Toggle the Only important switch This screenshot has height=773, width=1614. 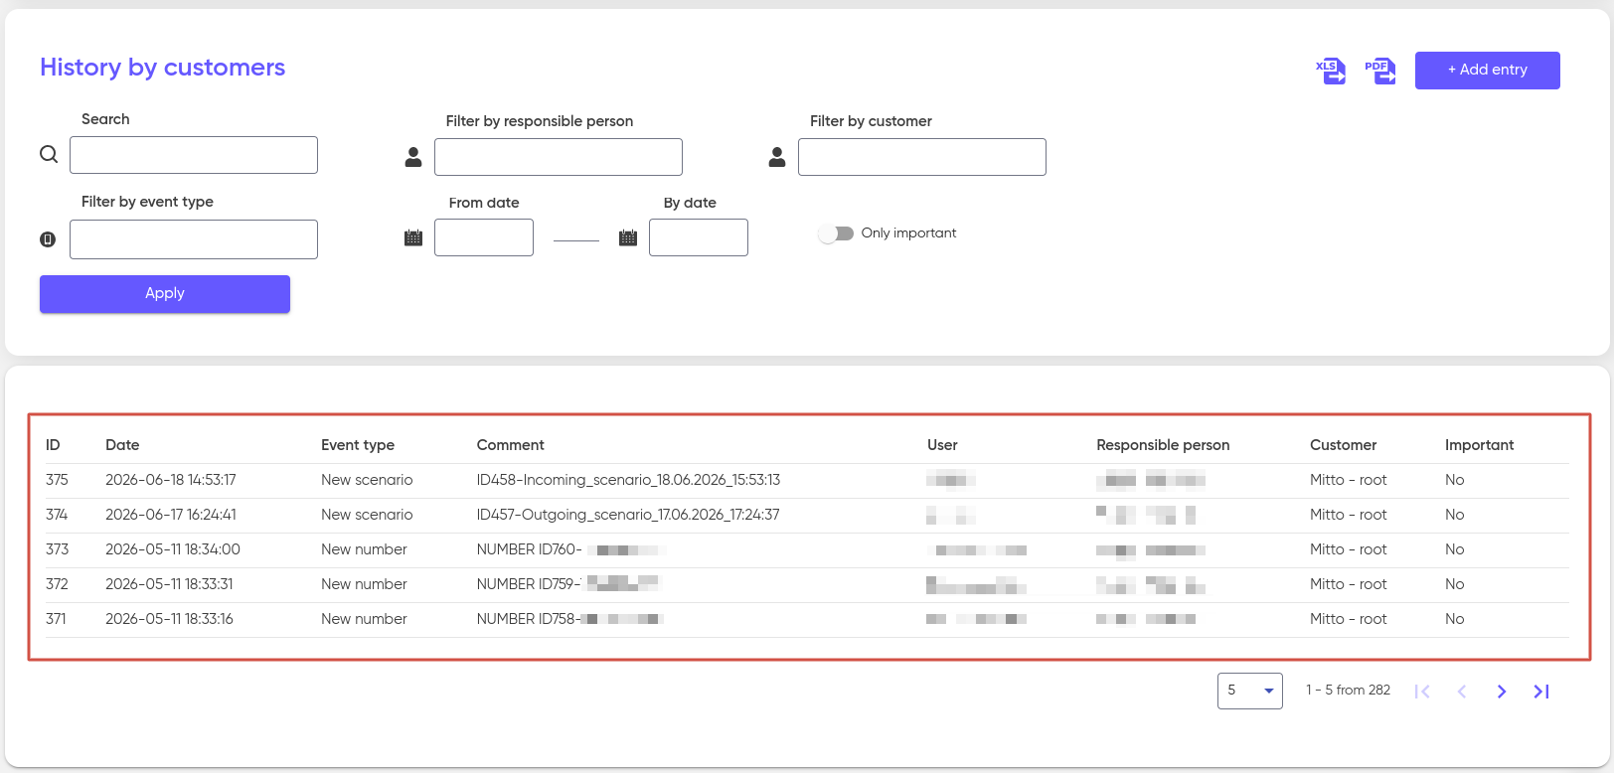tap(836, 233)
